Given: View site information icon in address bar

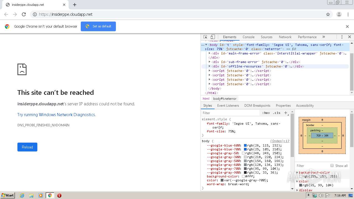Looking at the screenshot, I should click(35, 14).
